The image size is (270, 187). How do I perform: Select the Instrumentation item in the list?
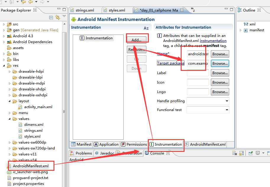pos(96,38)
